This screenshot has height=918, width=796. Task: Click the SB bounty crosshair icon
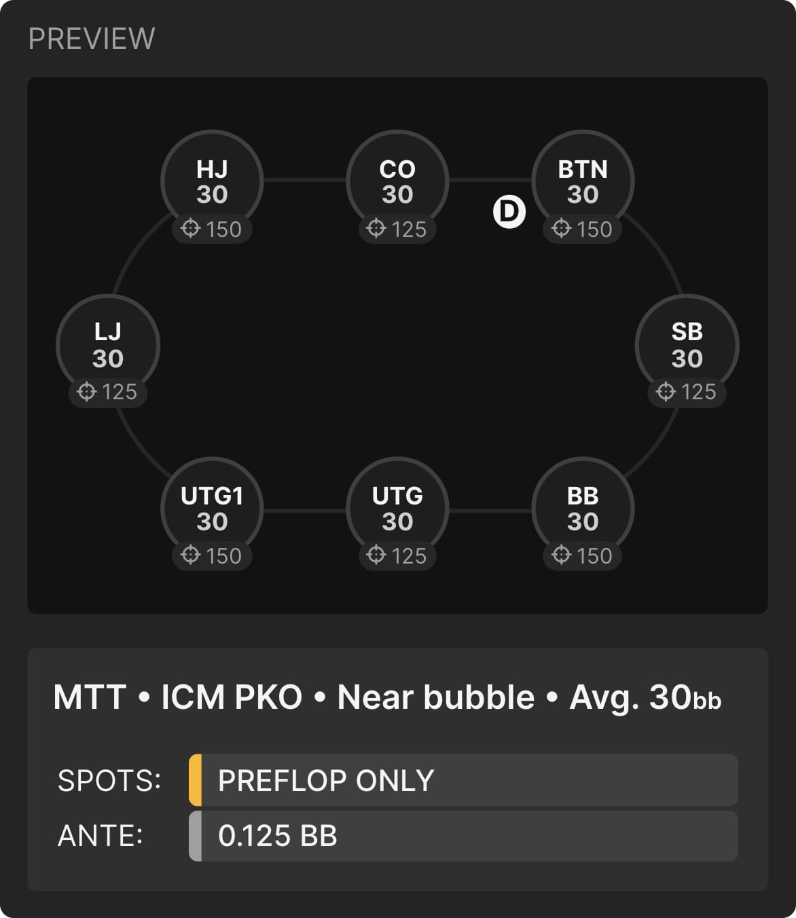tap(666, 392)
